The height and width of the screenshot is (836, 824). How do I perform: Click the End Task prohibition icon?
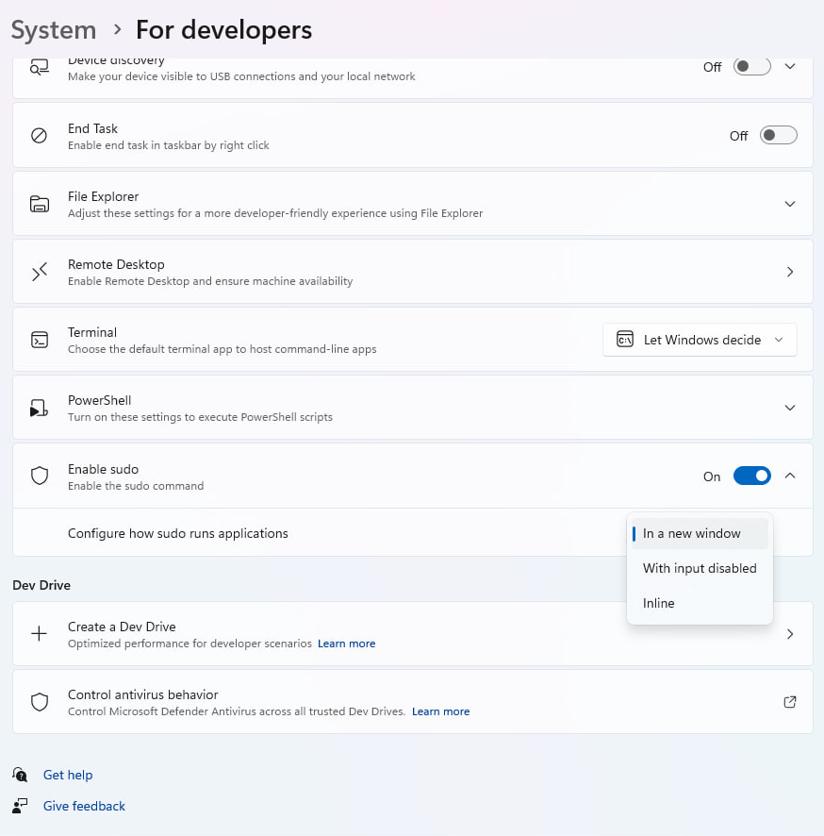click(x=39, y=135)
